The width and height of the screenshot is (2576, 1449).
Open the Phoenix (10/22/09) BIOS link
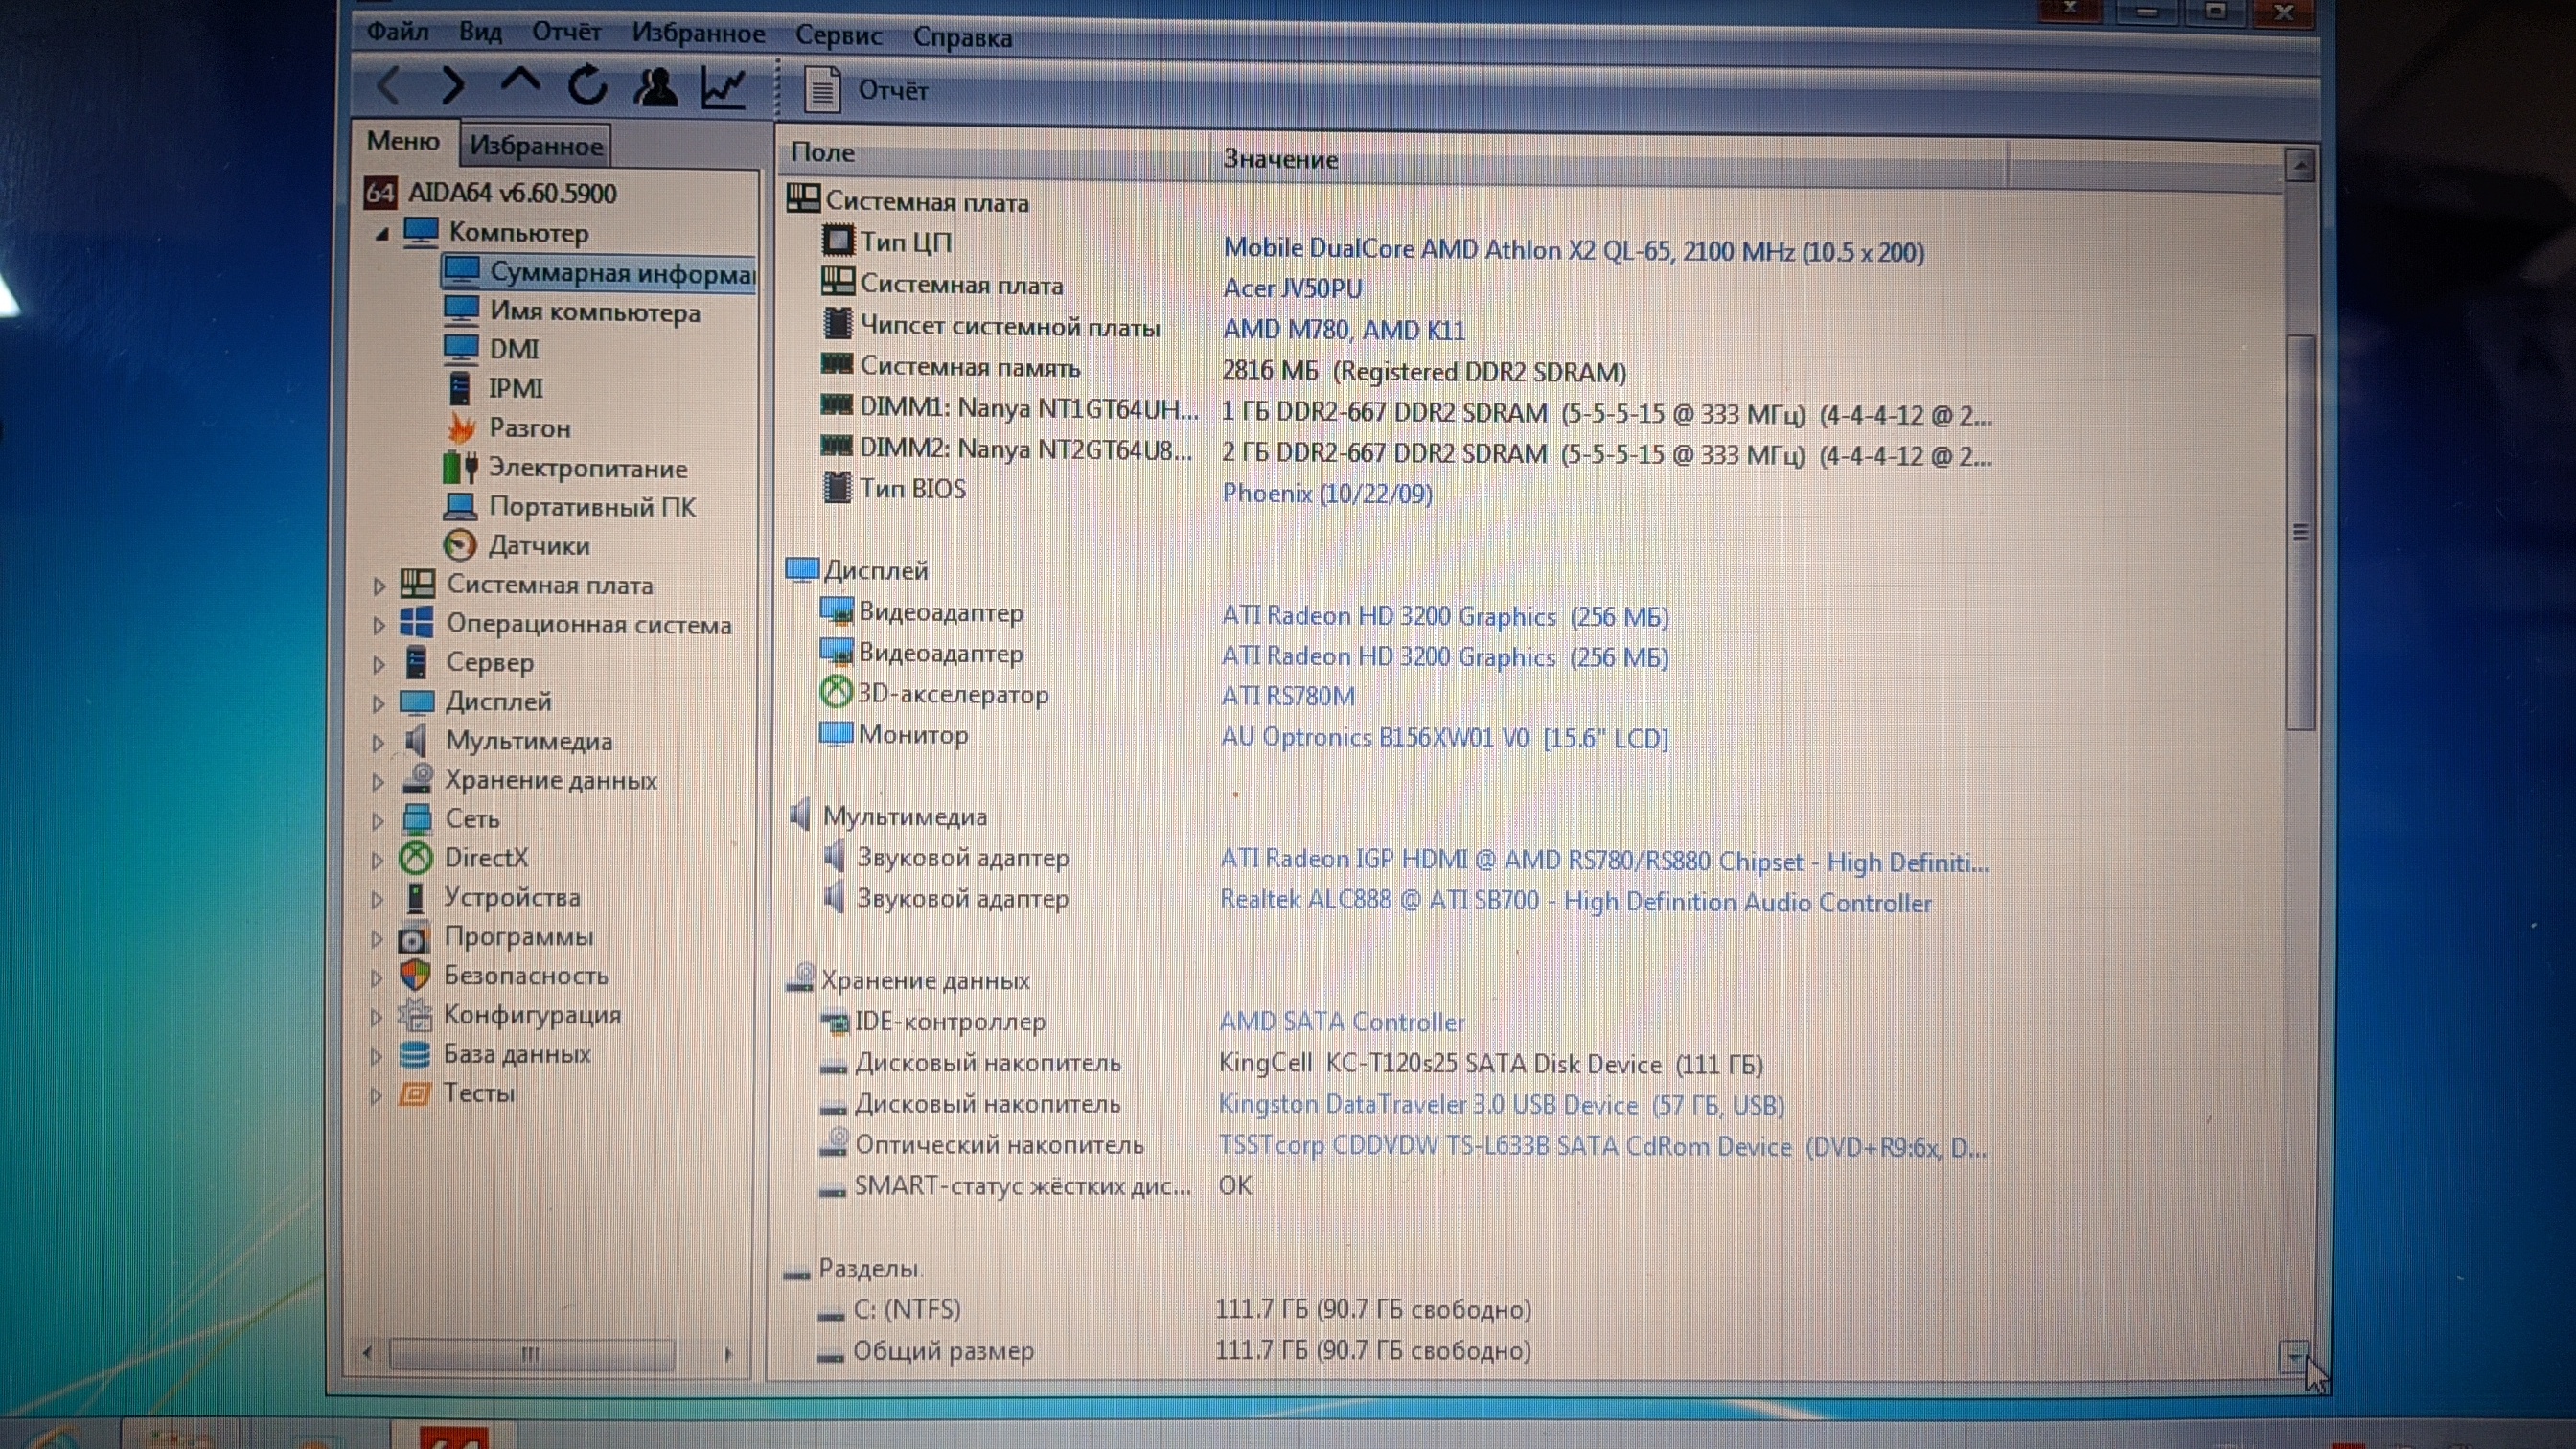[1327, 494]
